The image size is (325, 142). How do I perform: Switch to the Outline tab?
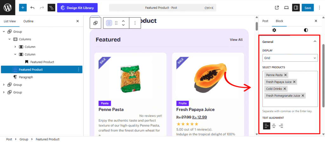point(28,21)
